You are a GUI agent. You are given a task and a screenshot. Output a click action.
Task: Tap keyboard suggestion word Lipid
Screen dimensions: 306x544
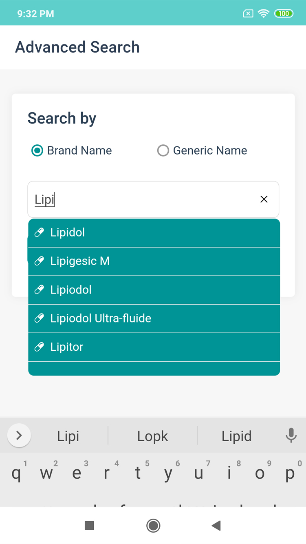(x=236, y=436)
